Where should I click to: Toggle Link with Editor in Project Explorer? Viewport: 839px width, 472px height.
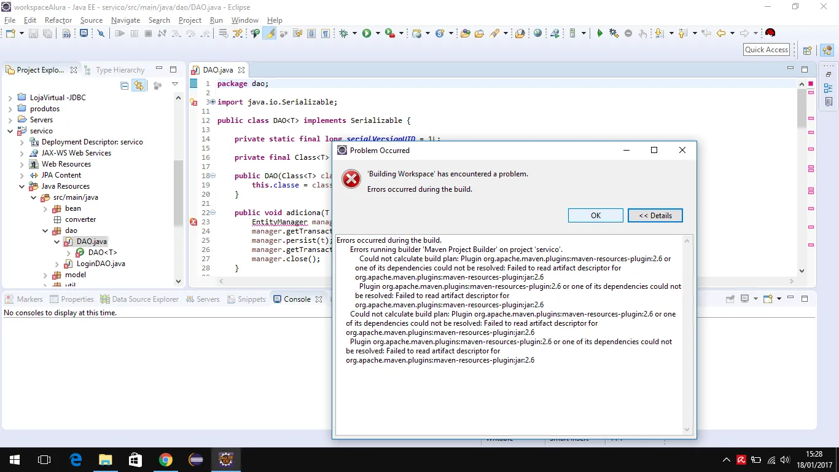coord(139,86)
